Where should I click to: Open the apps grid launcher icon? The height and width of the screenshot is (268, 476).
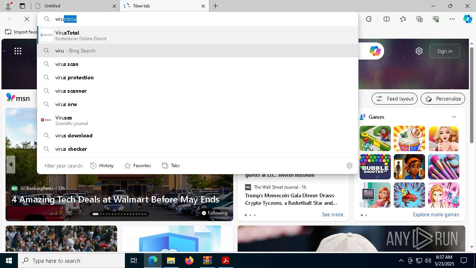click(x=18, y=51)
